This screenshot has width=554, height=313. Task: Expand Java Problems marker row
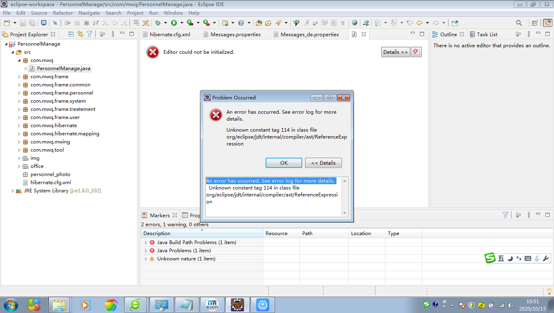coord(146,251)
